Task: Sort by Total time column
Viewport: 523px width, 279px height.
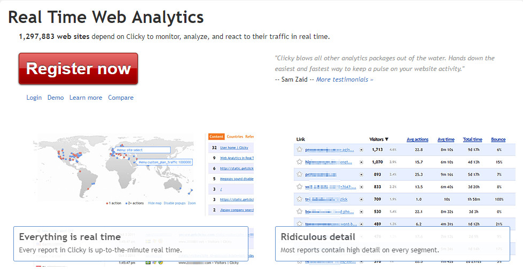Action: [473, 139]
